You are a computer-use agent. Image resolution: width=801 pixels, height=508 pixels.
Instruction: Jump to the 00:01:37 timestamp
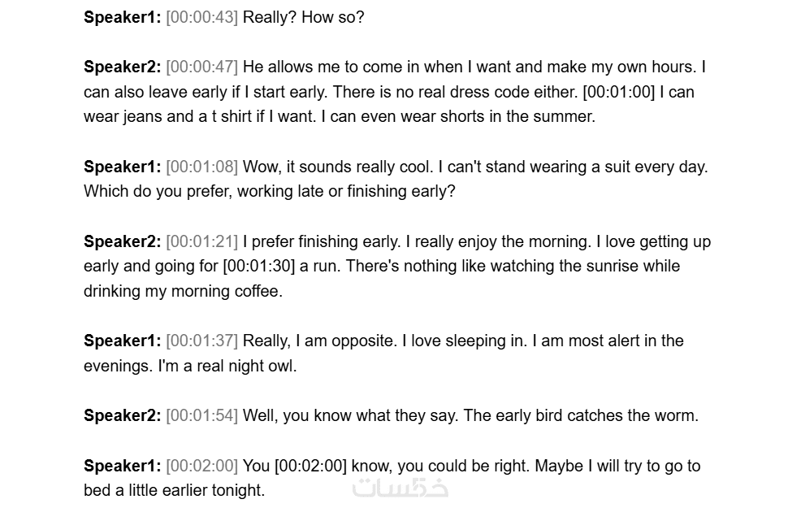click(201, 341)
